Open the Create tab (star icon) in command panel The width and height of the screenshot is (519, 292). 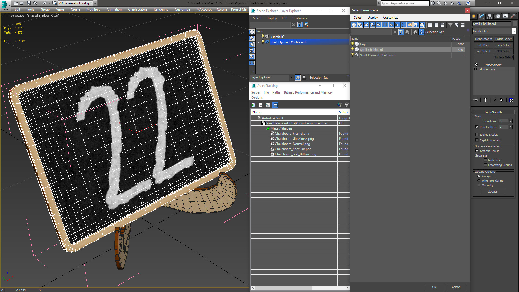tap(474, 16)
